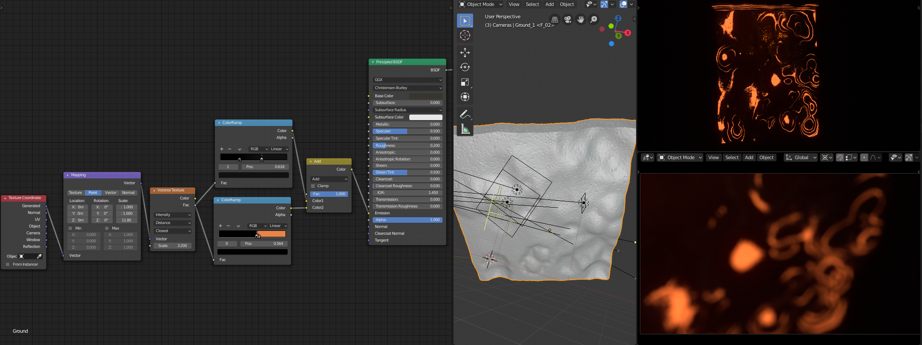
Task: Click the zoom magnifier navigation icon
Action: 594,20
